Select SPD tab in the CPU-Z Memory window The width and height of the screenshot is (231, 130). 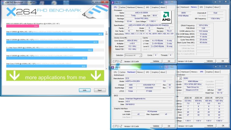(x=201, y=7)
